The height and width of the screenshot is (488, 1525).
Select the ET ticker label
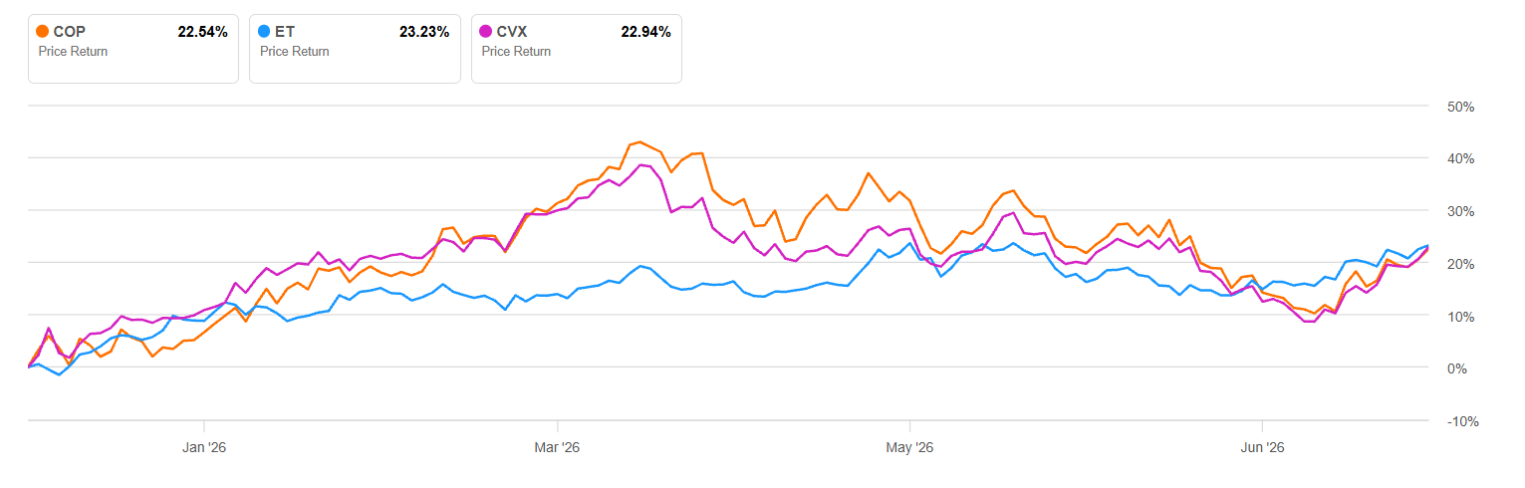pos(285,32)
